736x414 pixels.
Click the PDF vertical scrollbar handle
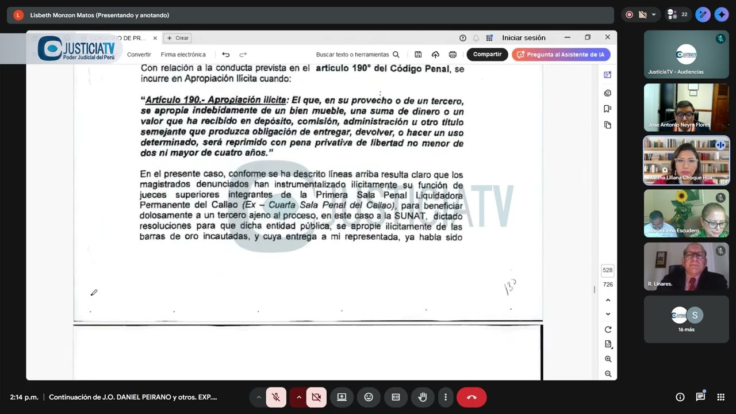pyautogui.click(x=595, y=290)
